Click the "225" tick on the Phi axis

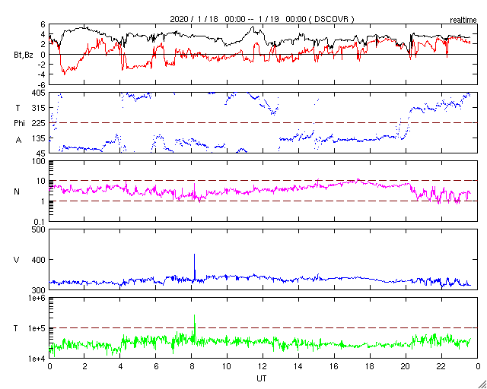[40, 123]
